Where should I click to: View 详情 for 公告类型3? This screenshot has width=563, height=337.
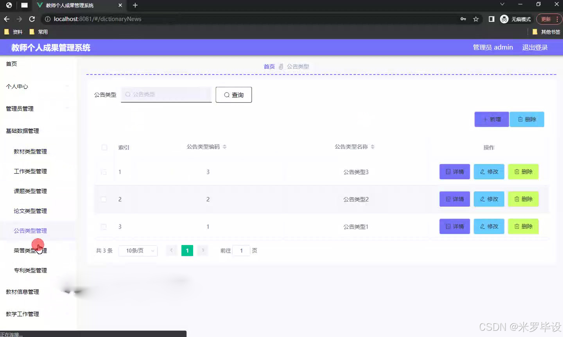click(x=455, y=172)
